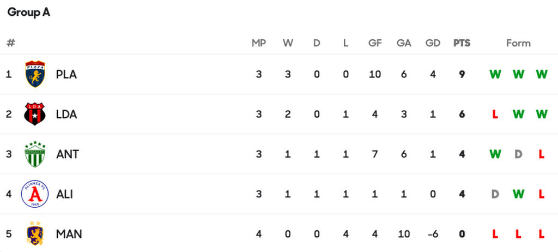Image resolution: width=558 pixels, height=252 pixels.
Task: Click the Form column header
Action: (x=518, y=43)
